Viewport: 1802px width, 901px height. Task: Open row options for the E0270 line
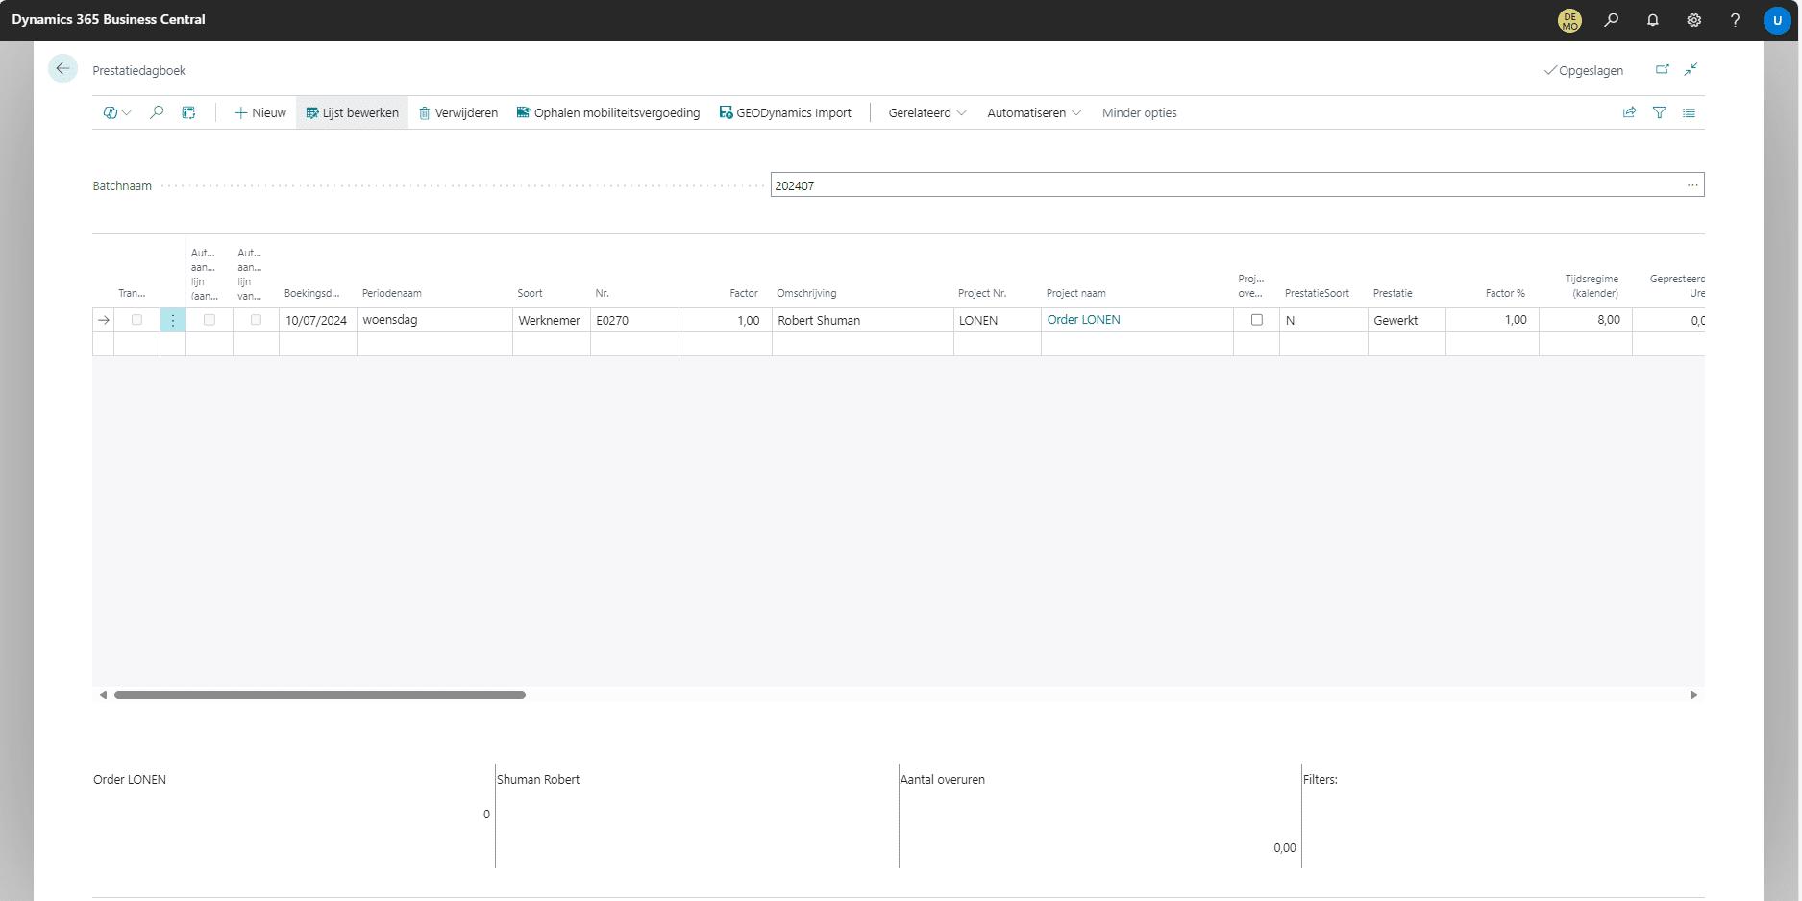point(173,320)
